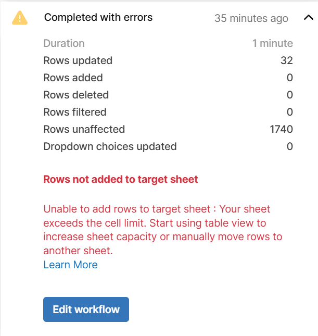The width and height of the screenshot is (318, 336).
Task: Click the Rows unaffected value 1740
Action: pyautogui.click(x=281, y=129)
